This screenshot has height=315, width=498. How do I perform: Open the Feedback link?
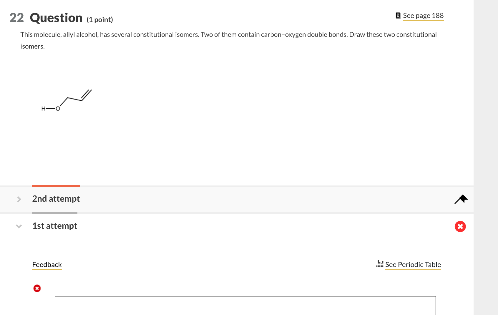point(47,265)
